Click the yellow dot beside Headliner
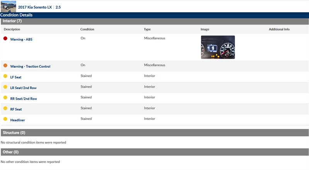The height and width of the screenshot is (170, 309). coord(5,120)
